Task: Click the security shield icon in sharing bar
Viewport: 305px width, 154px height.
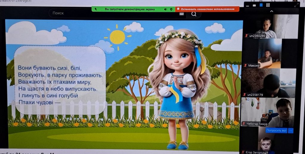Action: click(x=171, y=9)
